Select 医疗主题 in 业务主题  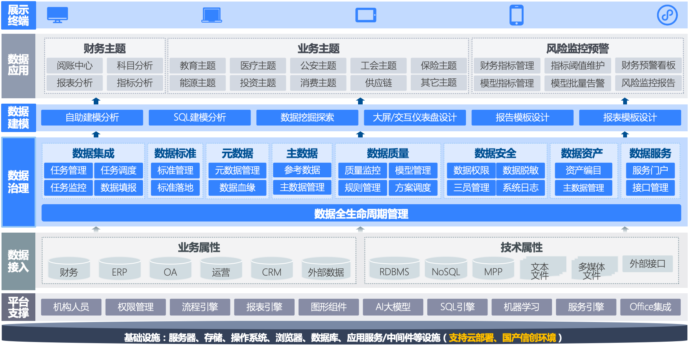258,66
